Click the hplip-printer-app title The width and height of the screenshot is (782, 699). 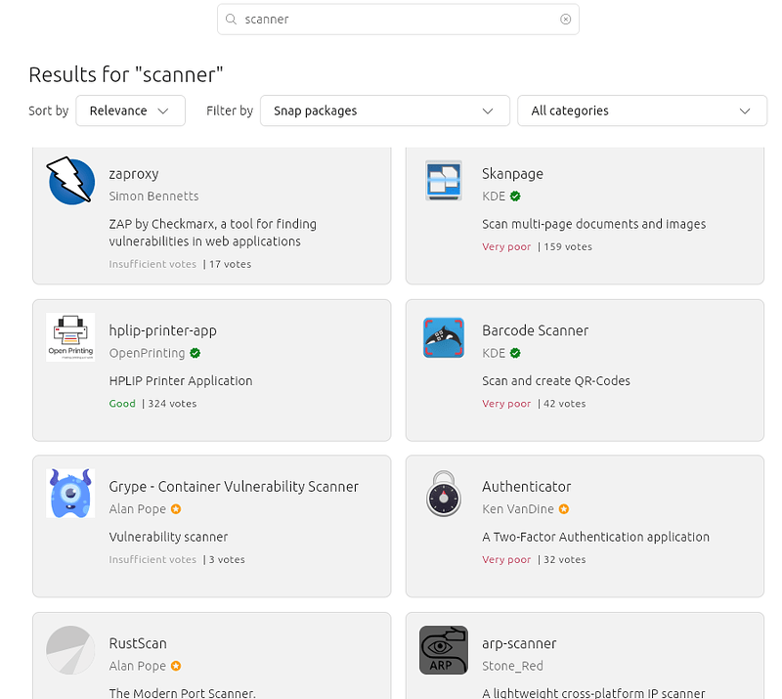point(163,330)
